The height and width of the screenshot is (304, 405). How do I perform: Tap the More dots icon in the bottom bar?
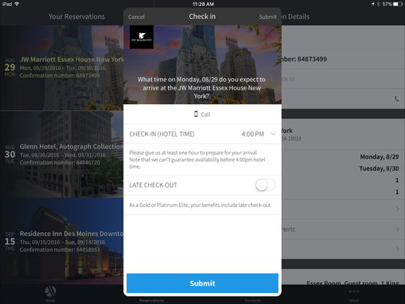354,292
